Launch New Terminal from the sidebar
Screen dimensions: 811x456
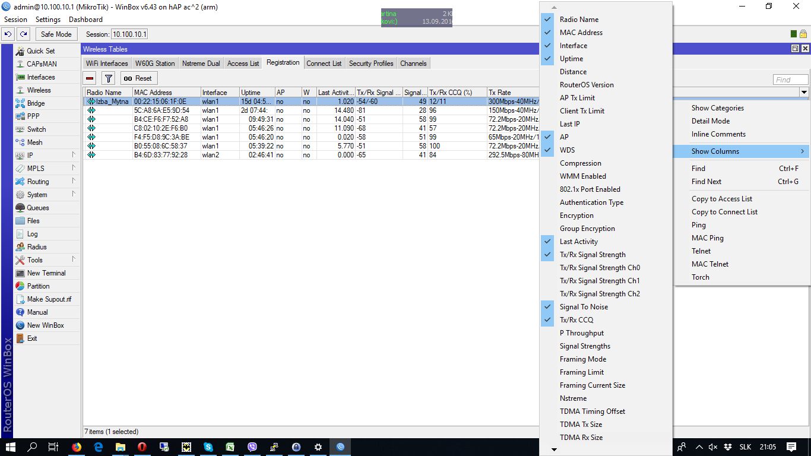tap(47, 273)
